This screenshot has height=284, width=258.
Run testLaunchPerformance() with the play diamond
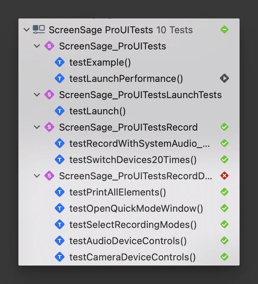(x=225, y=79)
